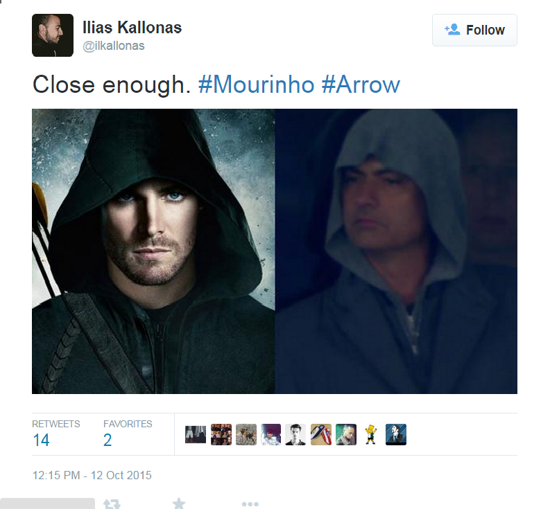
Task: Click the first retweeter avatar
Action: (x=196, y=434)
